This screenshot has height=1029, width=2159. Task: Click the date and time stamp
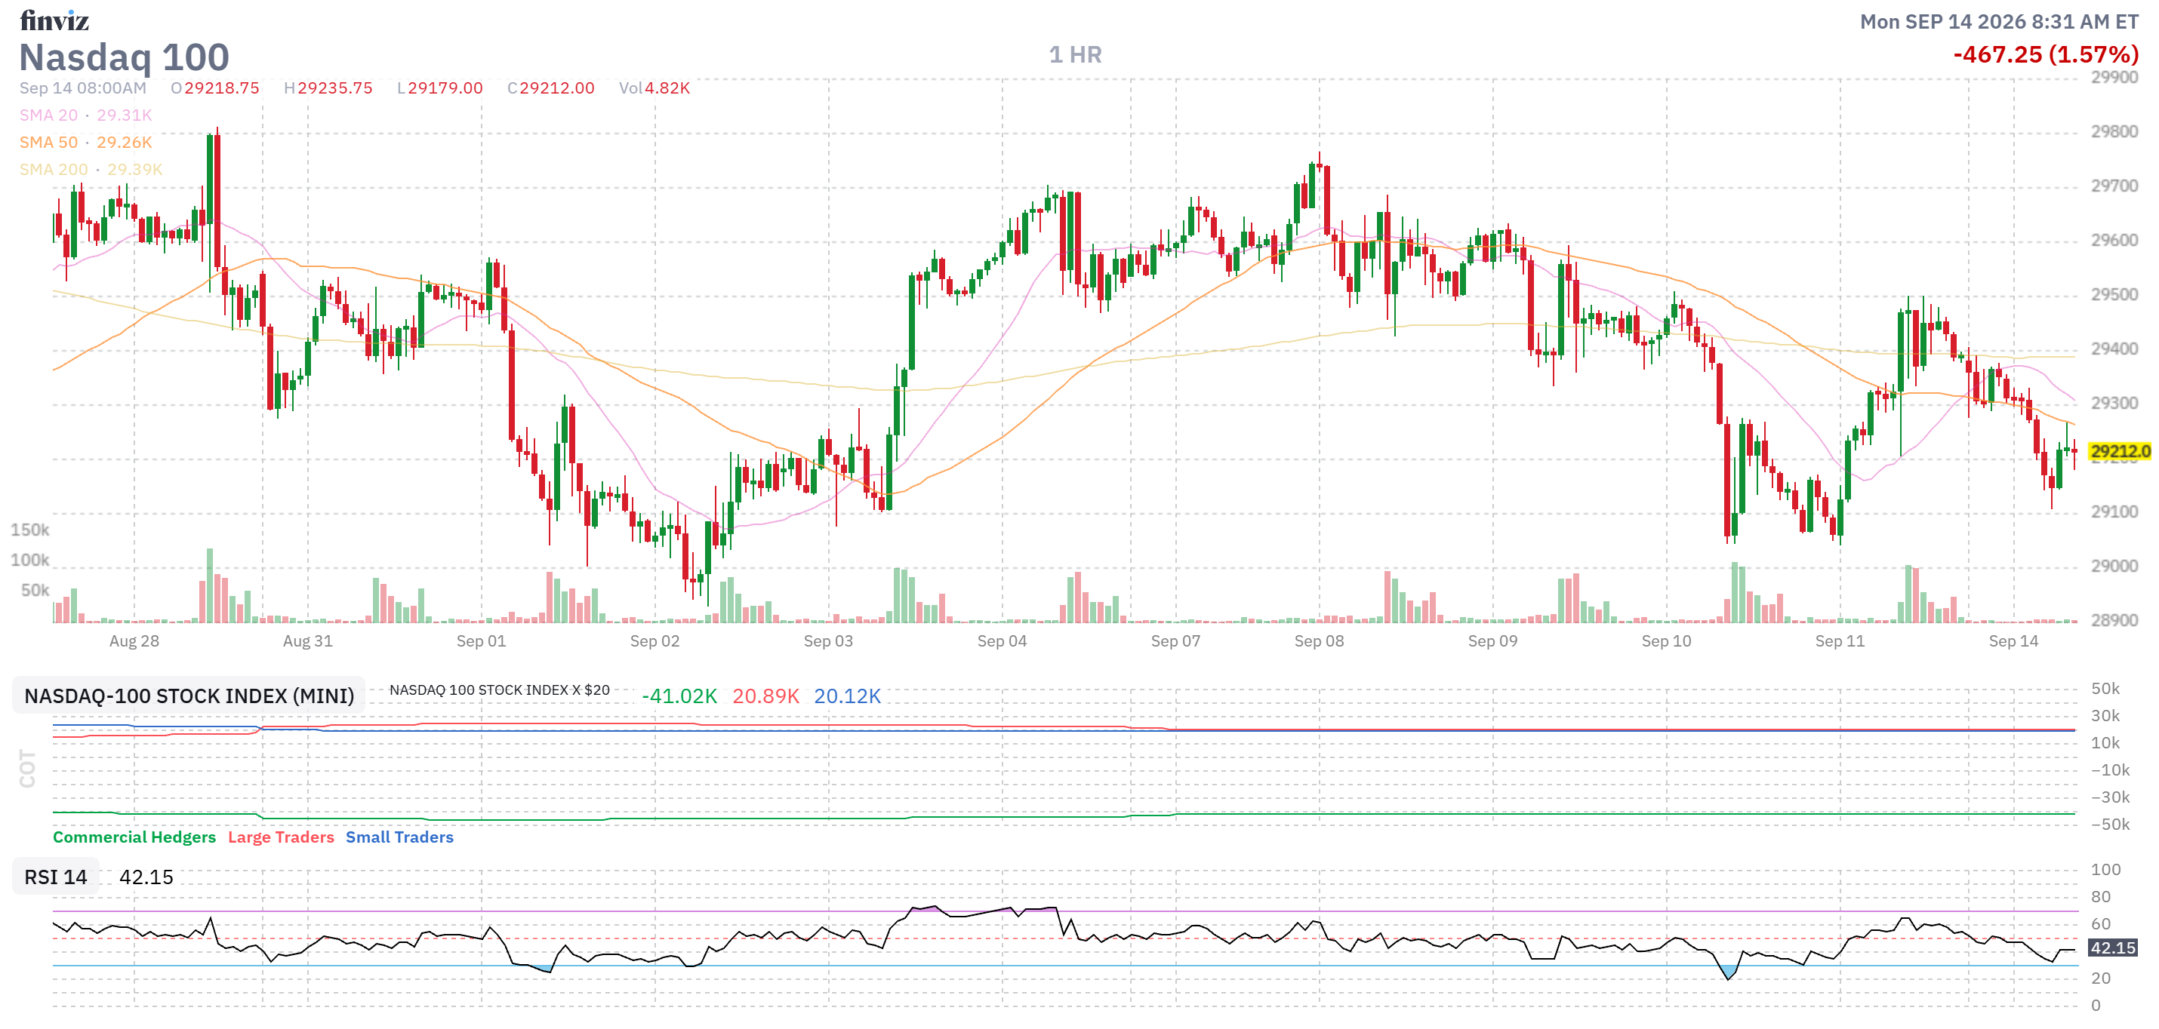click(x=2000, y=21)
